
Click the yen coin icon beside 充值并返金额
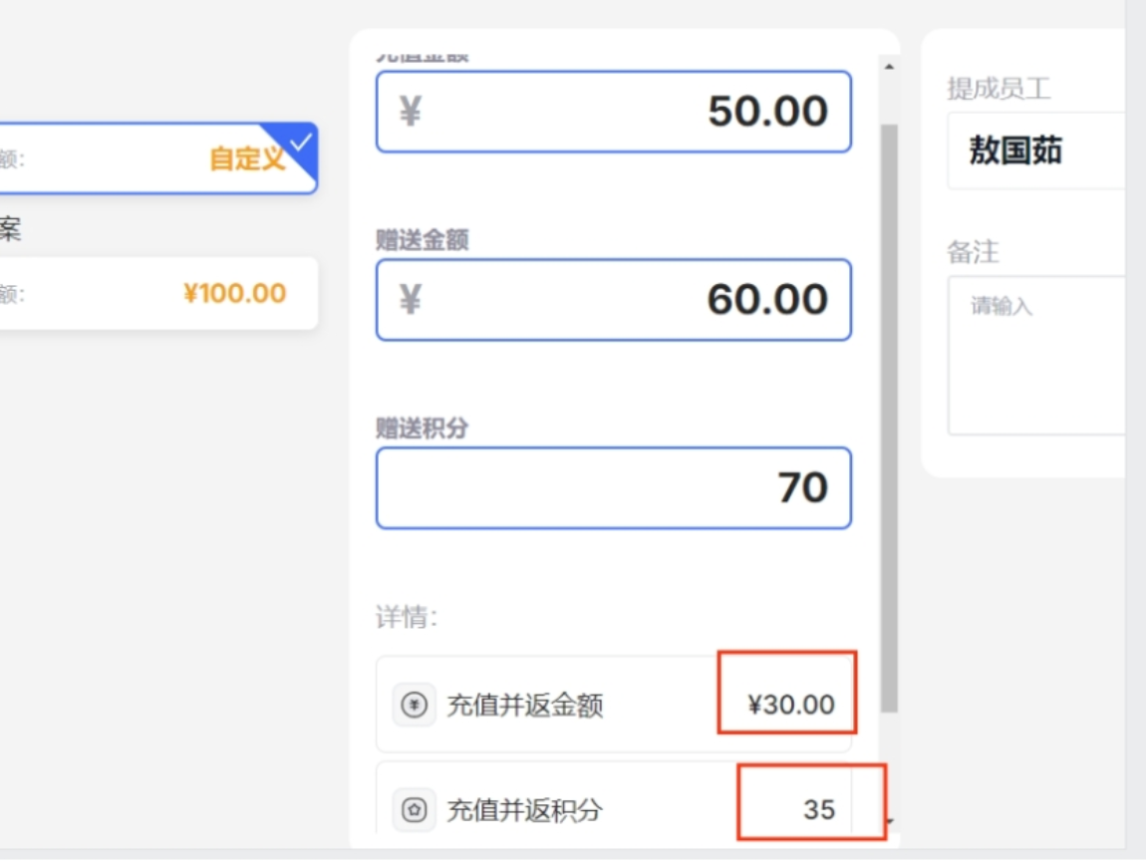(x=414, y=706)
